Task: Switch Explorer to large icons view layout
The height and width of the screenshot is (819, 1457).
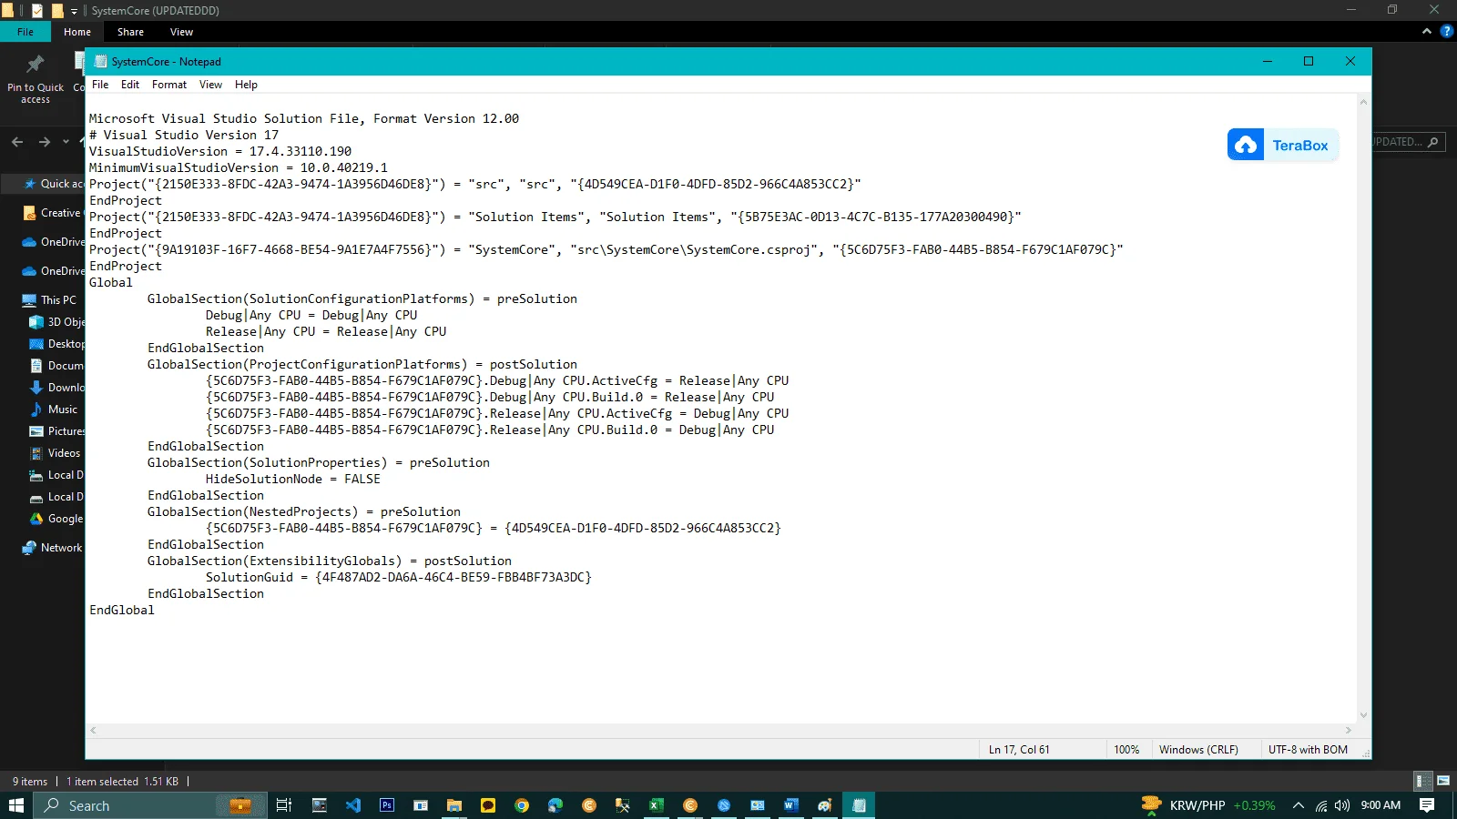Action: click(1443, 781)
